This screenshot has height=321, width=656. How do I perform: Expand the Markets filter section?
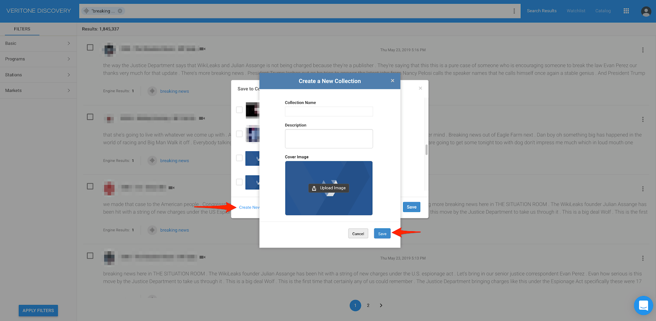pyautogui.click(x=38, y=91)
